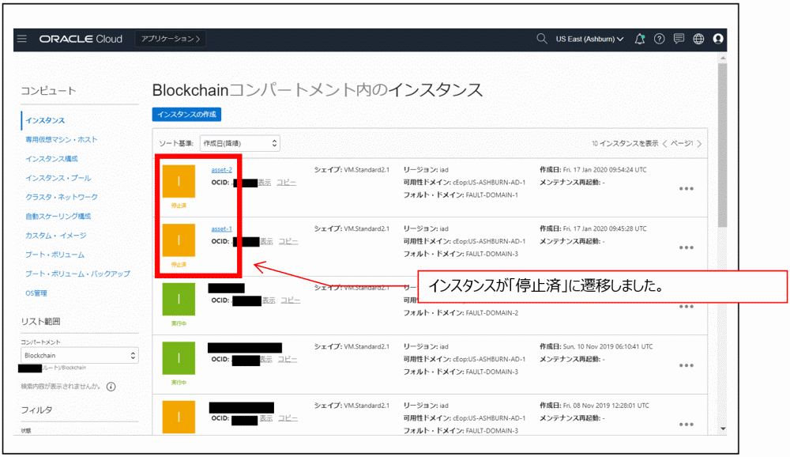
Task: Click the running status icon of 10 Nov 2019 instance
Action: click(179, 358)
